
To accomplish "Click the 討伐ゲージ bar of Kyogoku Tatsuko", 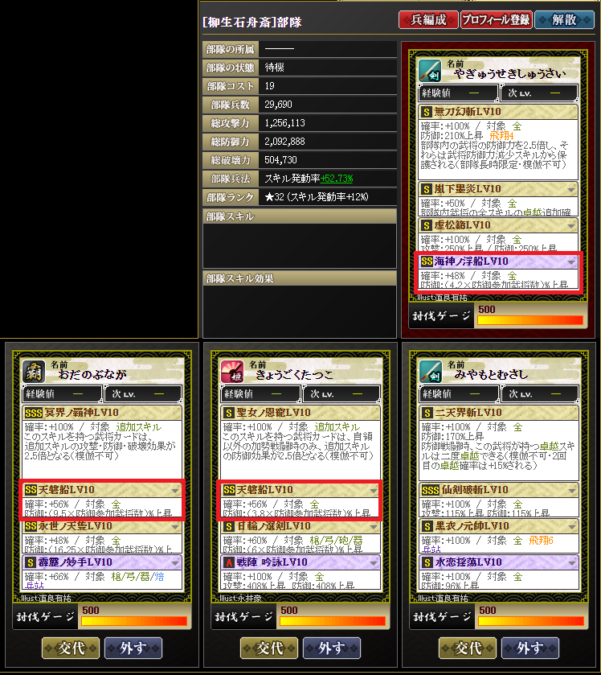I will tap(333, 621).
